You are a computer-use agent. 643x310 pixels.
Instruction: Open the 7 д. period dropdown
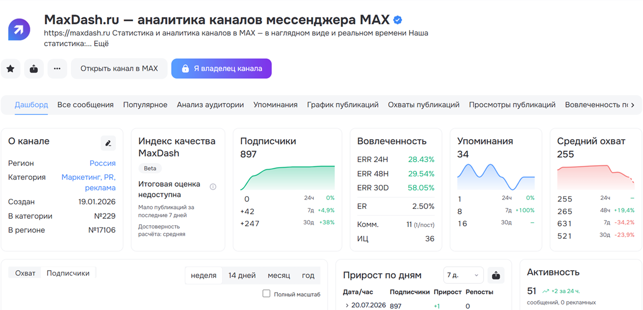[x=463, y=275]
